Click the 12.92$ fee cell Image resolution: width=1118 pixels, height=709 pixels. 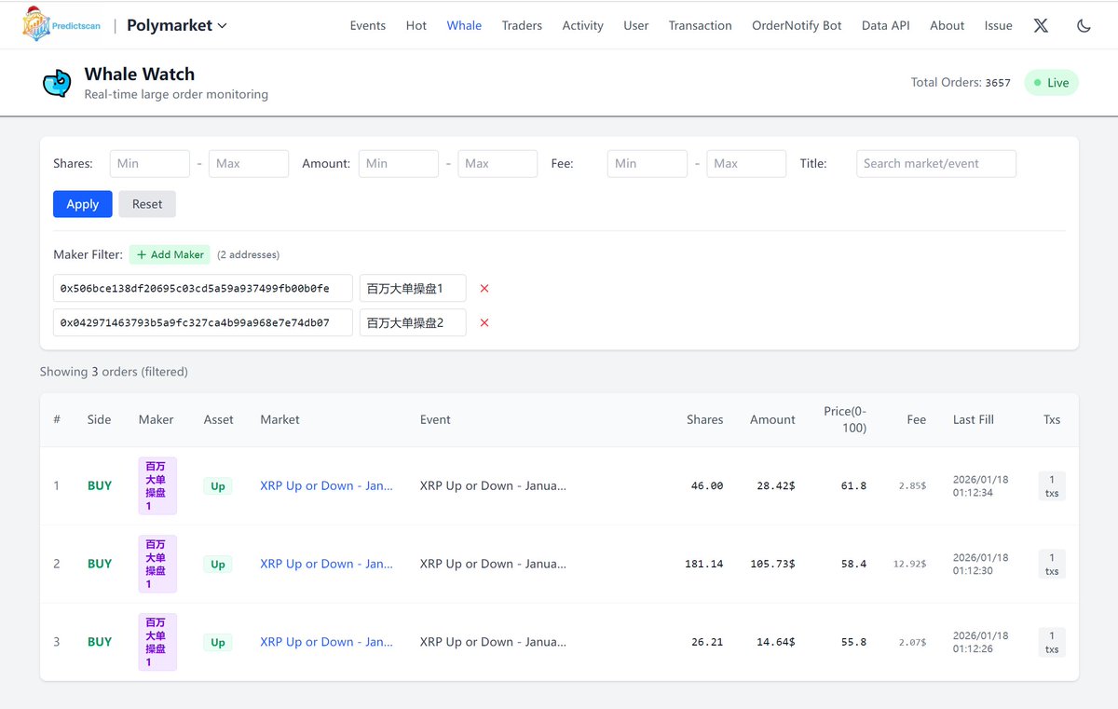coord(910,564)
